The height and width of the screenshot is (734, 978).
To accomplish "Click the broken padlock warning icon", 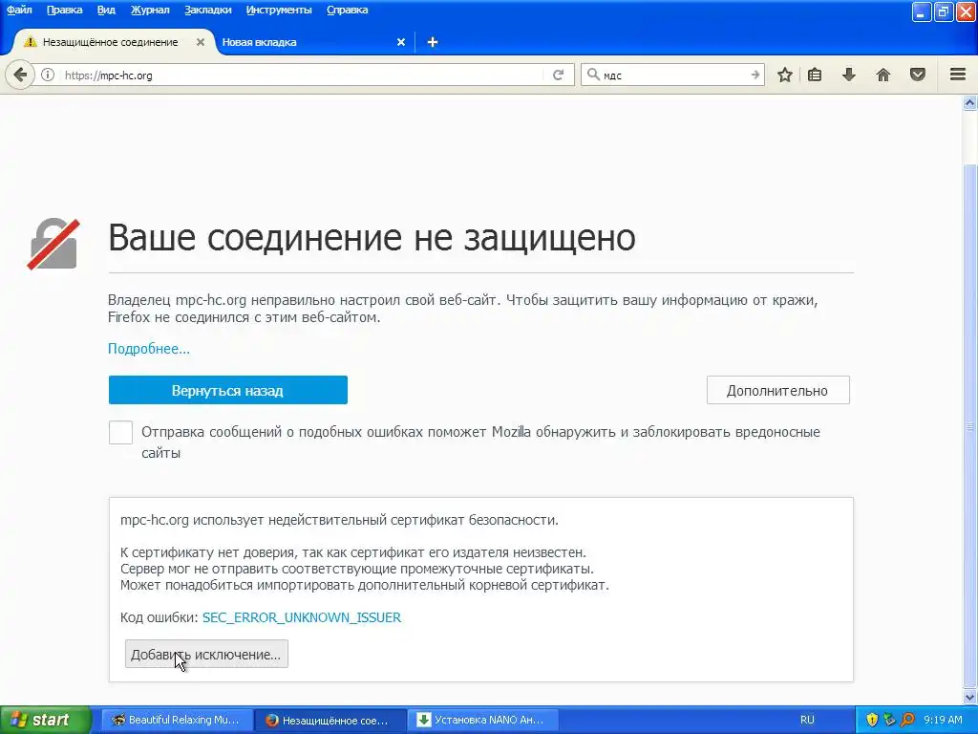I will (x=53, y=244).
